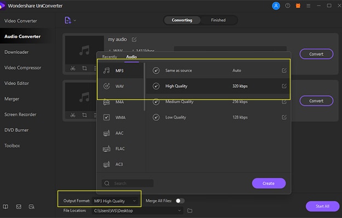342x218 pixels.
Task: Click Convert for second audio file
Action: point(316,101)
